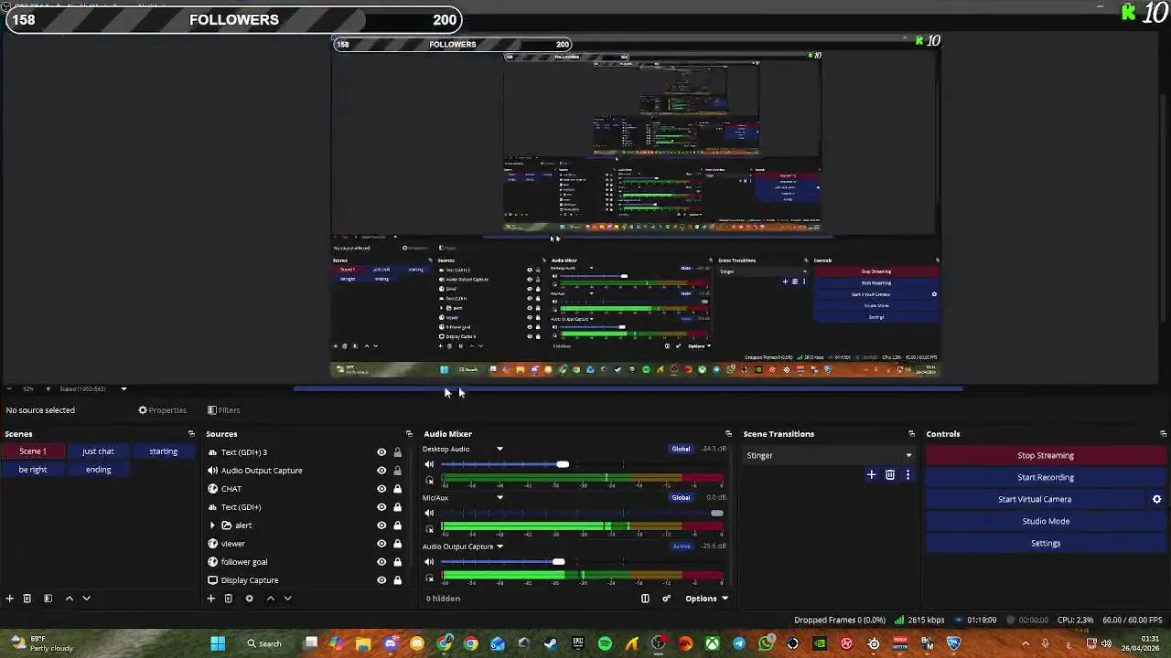Switch to the just chat scene
The image size is (1171, 658).
[98, 451]
